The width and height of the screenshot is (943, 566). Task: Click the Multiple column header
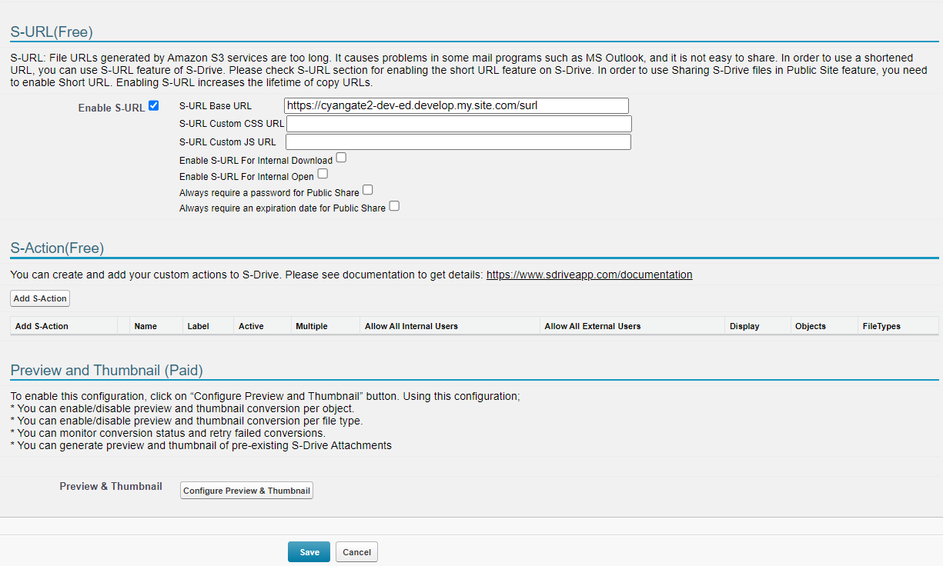pyautogui.click(x=311, y=326)
